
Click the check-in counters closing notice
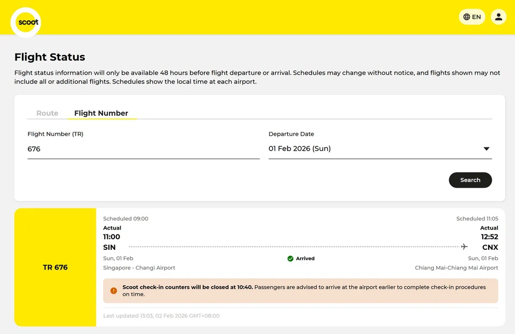[304, 291]
